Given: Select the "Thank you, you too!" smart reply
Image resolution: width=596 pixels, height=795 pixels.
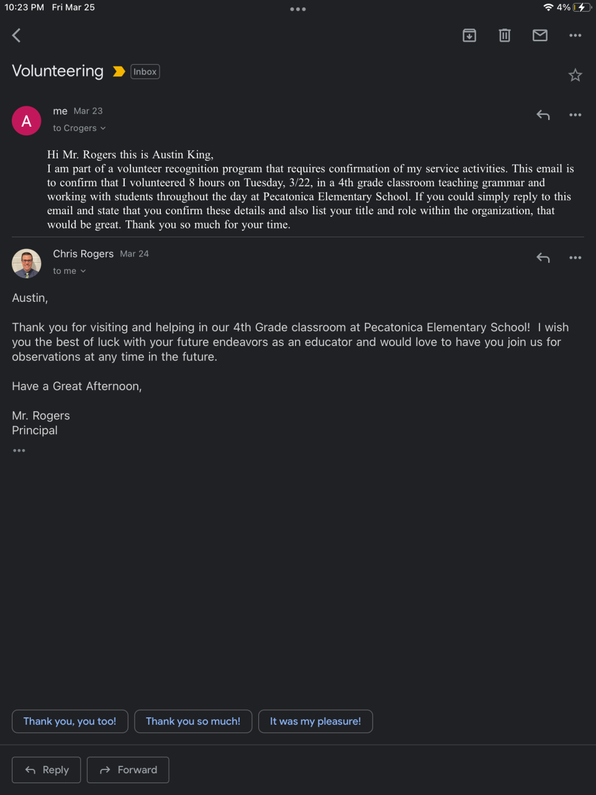Looking at the screenshot, I should [70, 721].
